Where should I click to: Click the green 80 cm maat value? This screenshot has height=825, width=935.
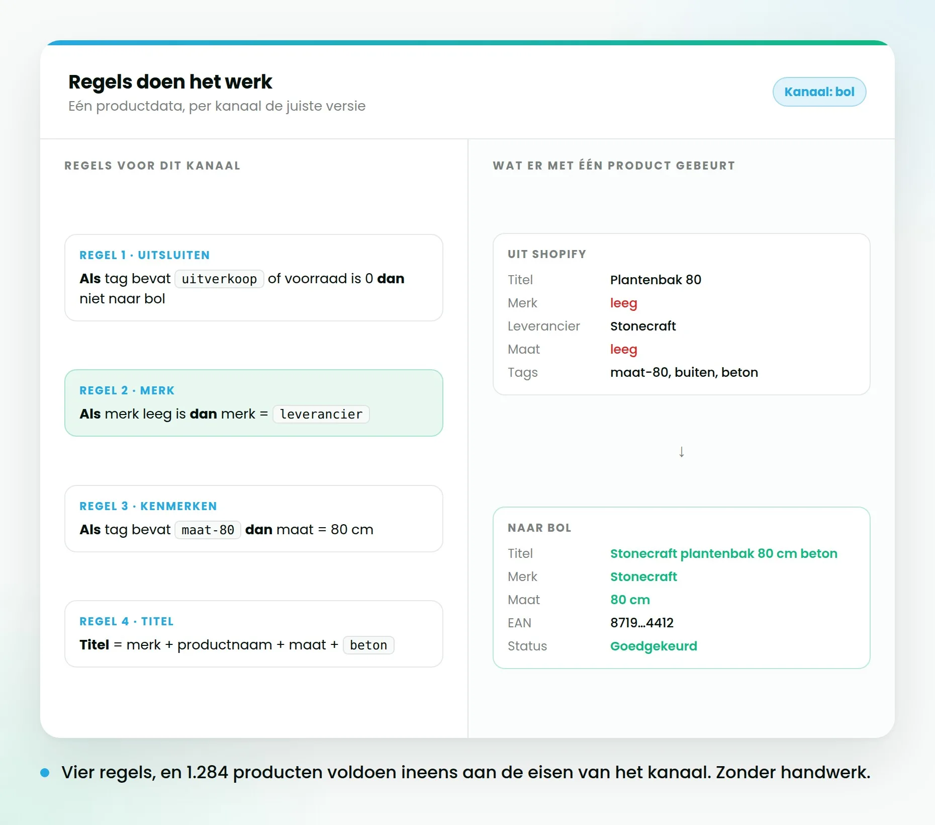click(x=630, y=600)
